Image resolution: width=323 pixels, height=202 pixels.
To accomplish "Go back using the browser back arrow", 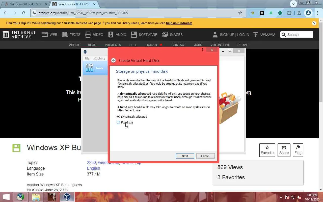I will point(6,13).
